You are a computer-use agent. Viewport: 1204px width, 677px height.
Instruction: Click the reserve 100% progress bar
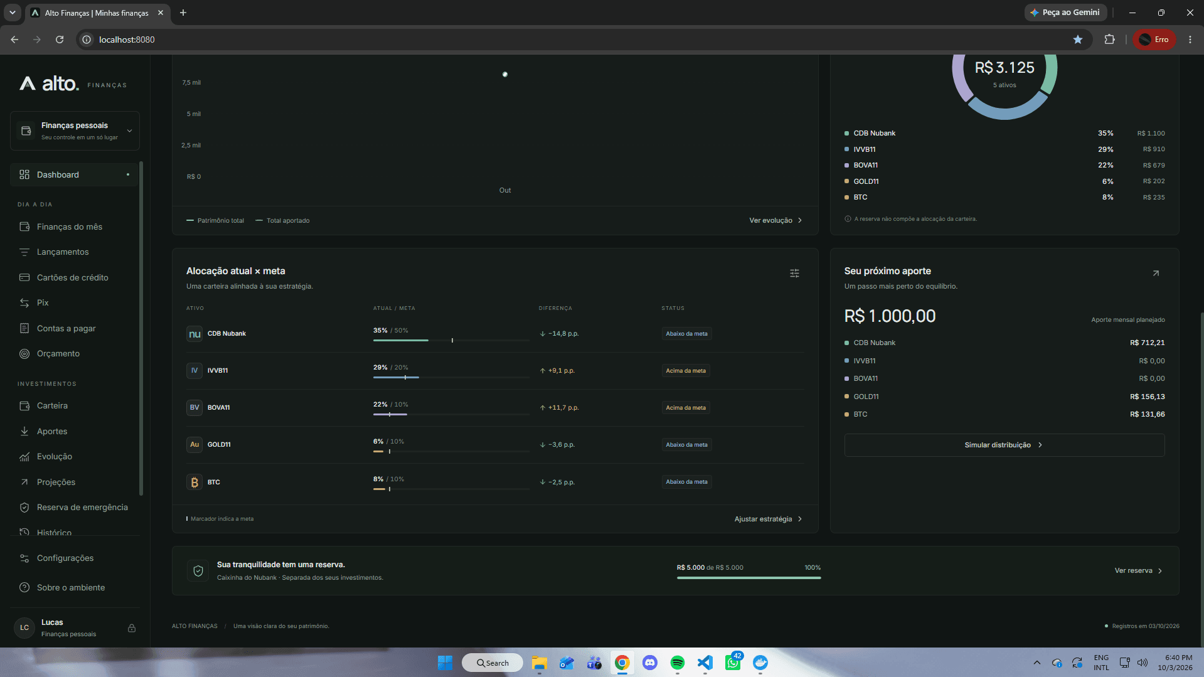pyautogui.click(x=749, y=578)
